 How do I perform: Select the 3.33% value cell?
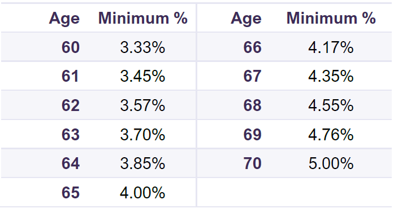142,47
